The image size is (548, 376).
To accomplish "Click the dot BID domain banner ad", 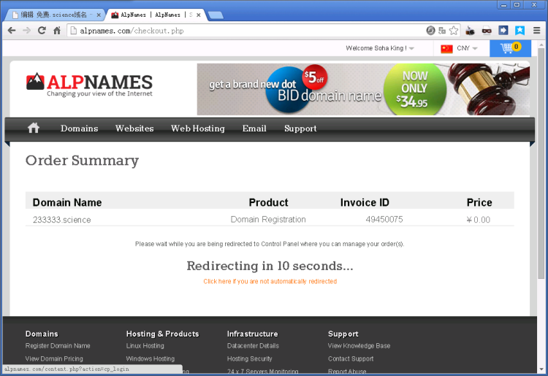I will point(363,89).
